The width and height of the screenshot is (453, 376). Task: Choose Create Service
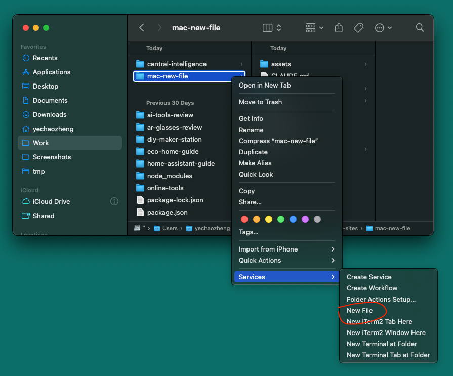pyautogui.click(x=388, y=277)
